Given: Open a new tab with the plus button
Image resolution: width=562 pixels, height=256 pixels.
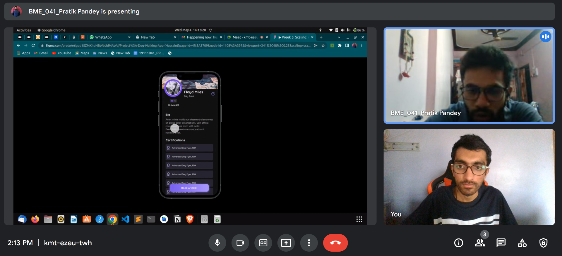Looking at the screenshot, I should [321, 37].
